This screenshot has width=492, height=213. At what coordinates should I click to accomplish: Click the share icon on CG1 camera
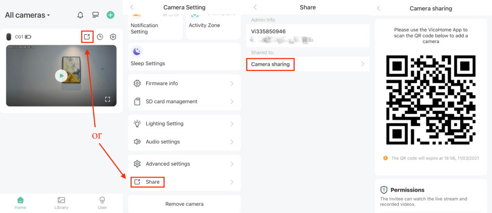click(87, 37)
